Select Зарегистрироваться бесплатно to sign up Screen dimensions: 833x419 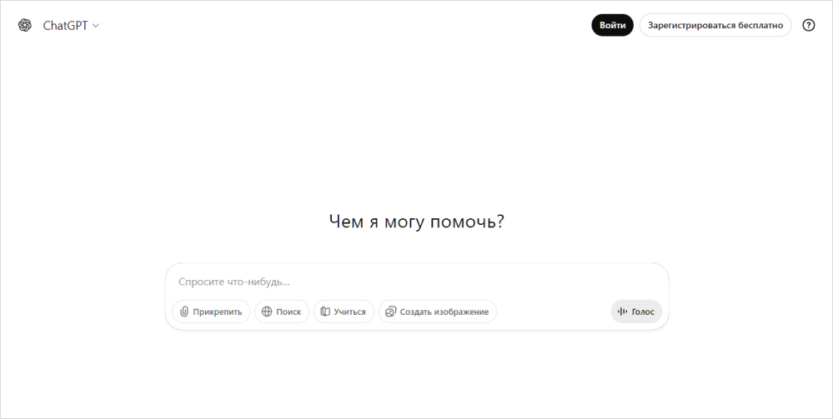(715, 25)
